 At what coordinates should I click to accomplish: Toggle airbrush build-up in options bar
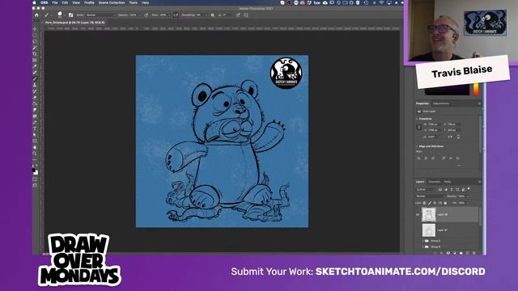coord(176,15)
